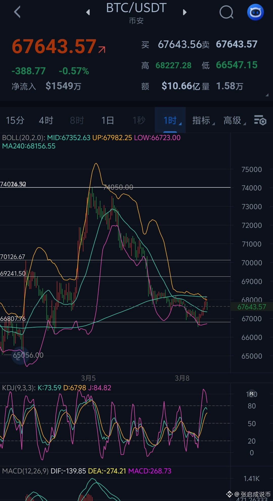This screenshot has height=501, width=273.
Task: Tap the high value 68227.28
Action: coord(173,66)
